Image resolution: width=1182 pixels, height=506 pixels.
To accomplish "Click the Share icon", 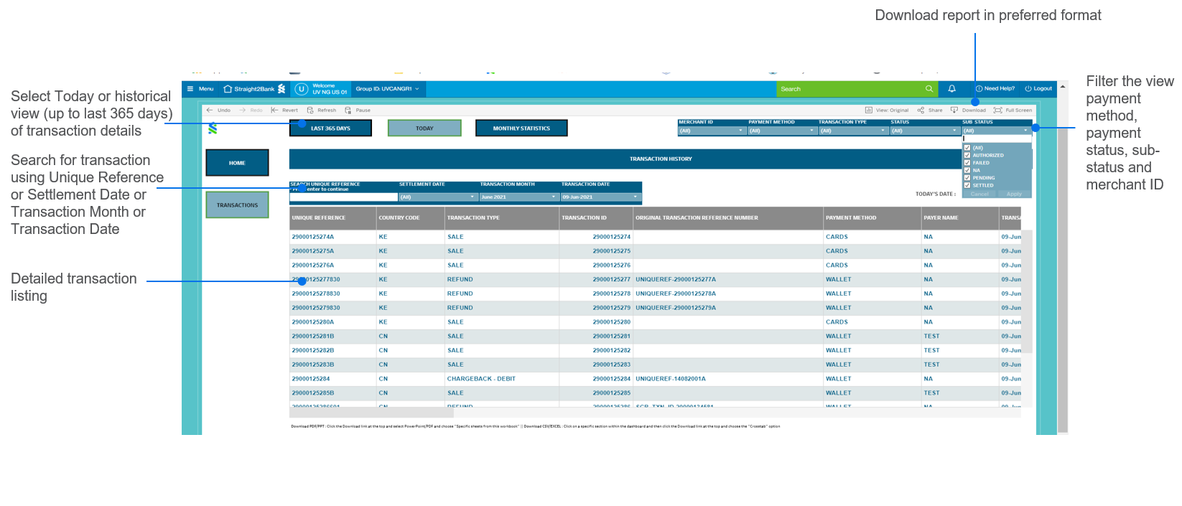I will [921, 111].
